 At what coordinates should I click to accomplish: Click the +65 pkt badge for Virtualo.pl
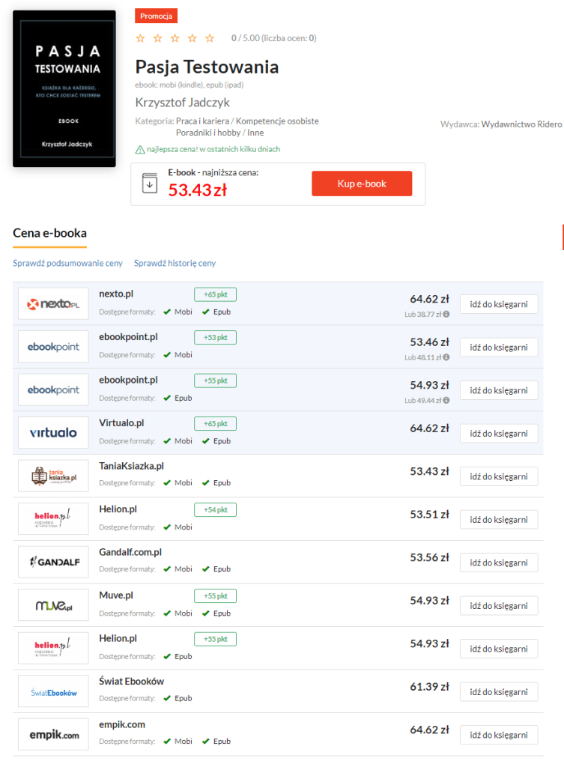215,423
